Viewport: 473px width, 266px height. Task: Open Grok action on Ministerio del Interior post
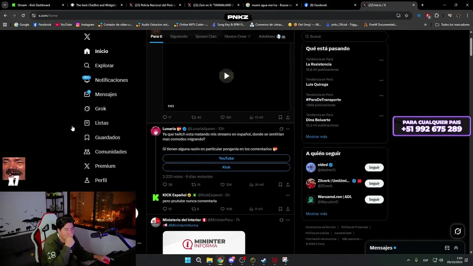click(281, 220)
